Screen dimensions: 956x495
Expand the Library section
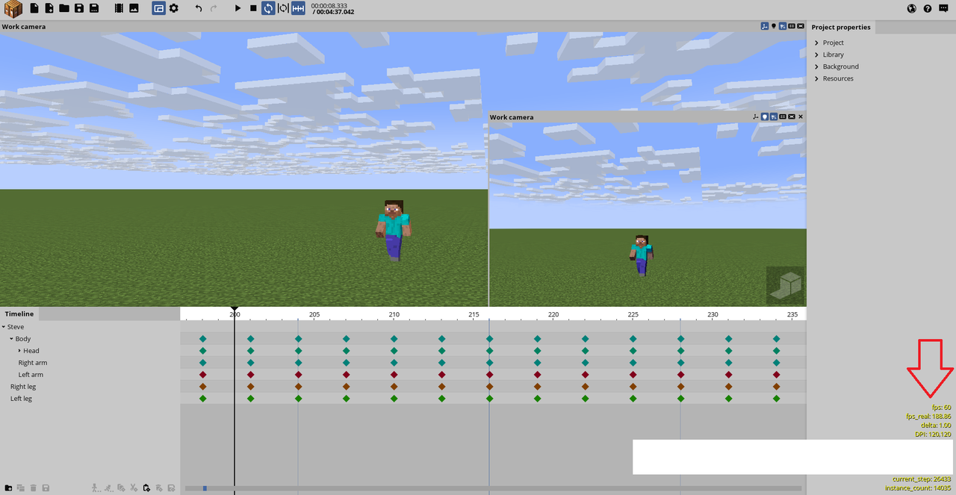click(x=817, y=55)
